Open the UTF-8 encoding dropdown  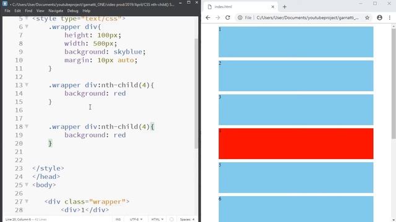click(136, 220)
